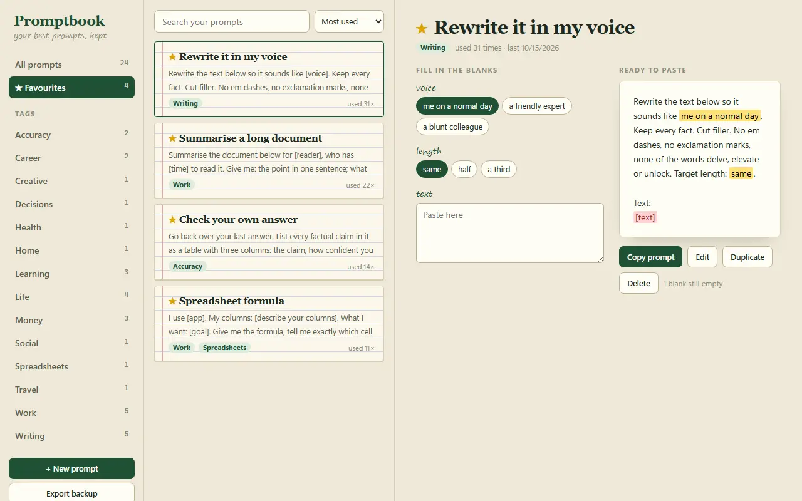Click the Copy prompt button
Screen dimensions: 802x501
(x=650, y=257)
